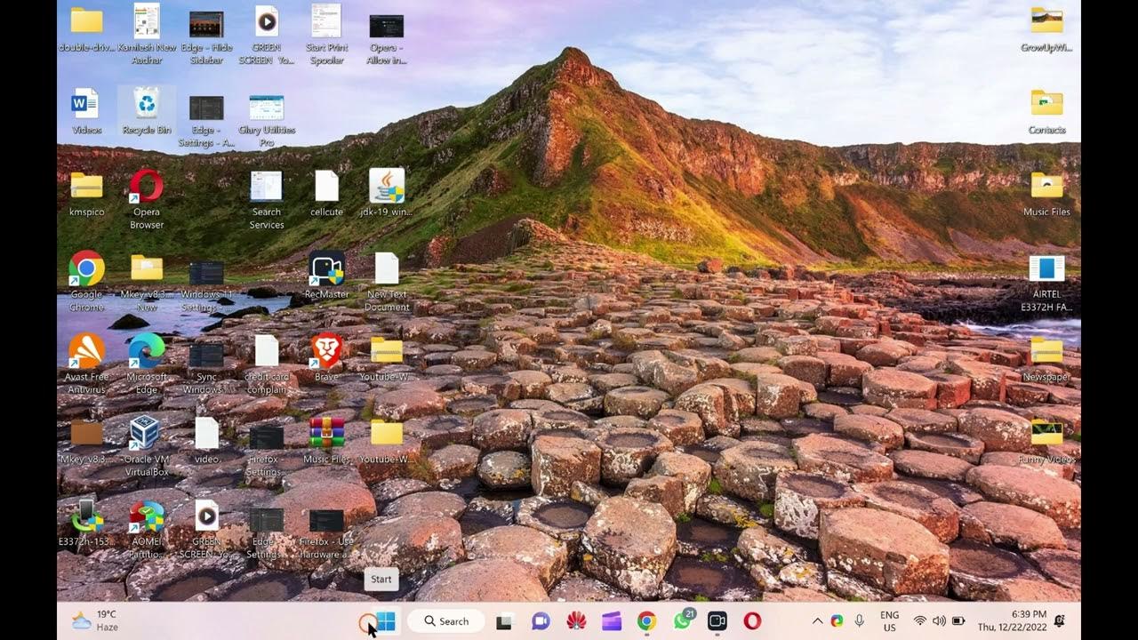
Task: Open Task View from the taskbar
Action: click(504, 621)
